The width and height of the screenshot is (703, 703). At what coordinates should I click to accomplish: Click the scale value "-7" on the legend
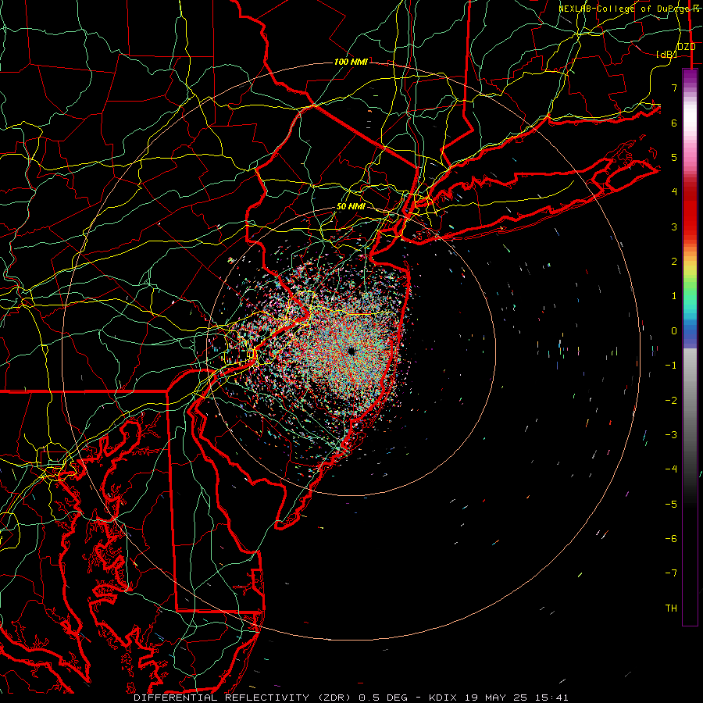[671, 573]
